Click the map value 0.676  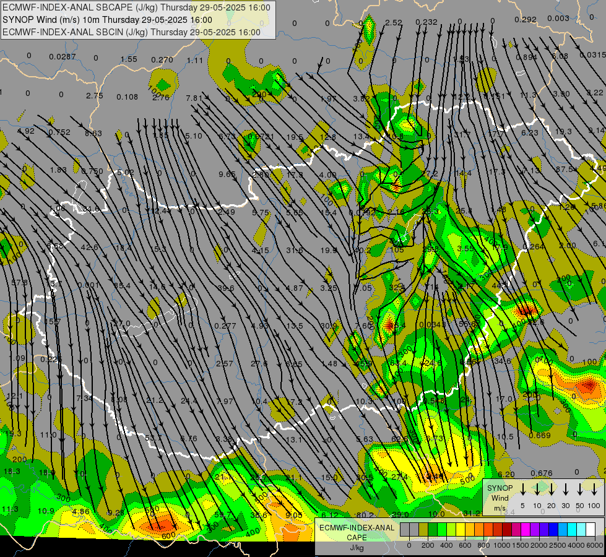coord(542,473)
